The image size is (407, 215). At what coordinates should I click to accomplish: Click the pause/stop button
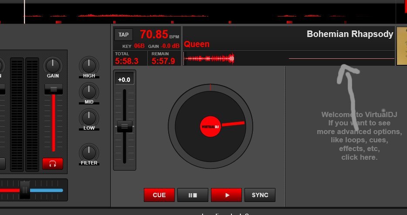pyautogui.click(x=193, y=195)
